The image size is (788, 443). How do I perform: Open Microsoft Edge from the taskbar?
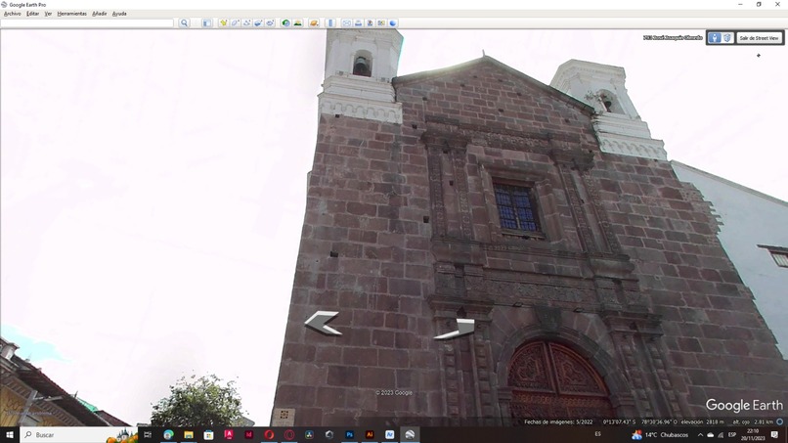tap(168, 434)
